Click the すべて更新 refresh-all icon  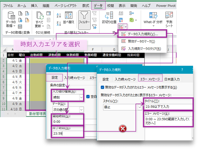point(40,15)
